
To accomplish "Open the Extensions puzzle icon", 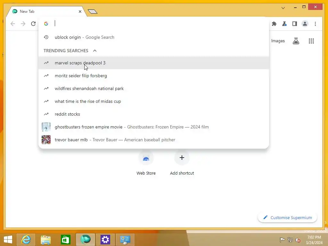I will pyautogui.click(x=274, y=24).
